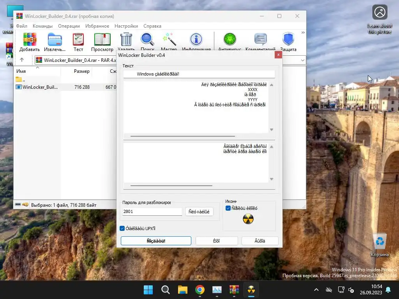The image size is (399, 299).
Task: Click the Windows title text field
Action: point(199,74)
